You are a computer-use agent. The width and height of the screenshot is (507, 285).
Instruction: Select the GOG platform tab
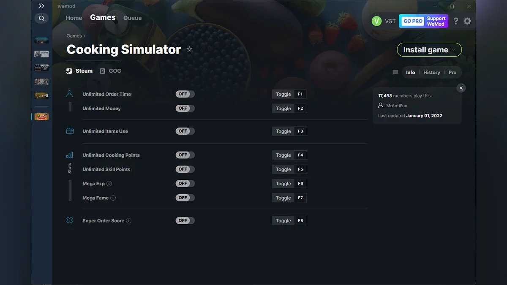click(x=110, y=71)
